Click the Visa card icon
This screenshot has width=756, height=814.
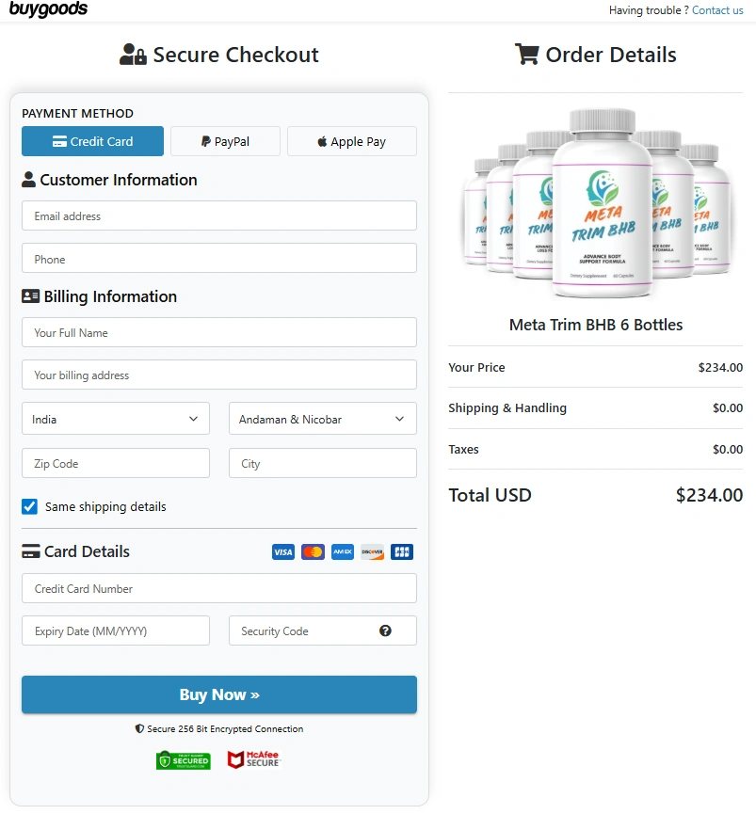pyautogui.click(x=282, y=552)
